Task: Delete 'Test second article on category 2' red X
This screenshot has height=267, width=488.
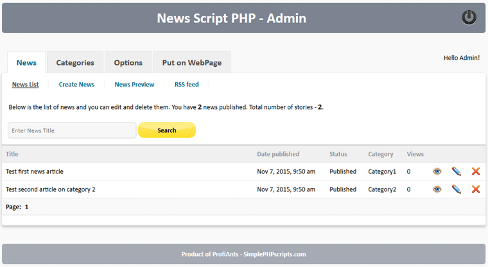Action: pos(476,189)
